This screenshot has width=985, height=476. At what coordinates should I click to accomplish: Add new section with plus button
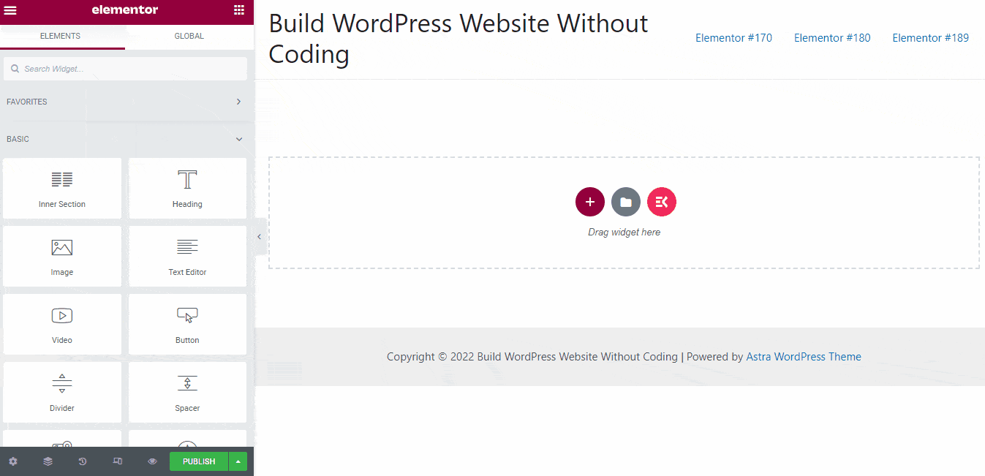pyautogui.click(x=590, y=202)
